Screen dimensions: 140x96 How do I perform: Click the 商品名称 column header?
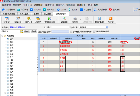[x=68, y=39]
